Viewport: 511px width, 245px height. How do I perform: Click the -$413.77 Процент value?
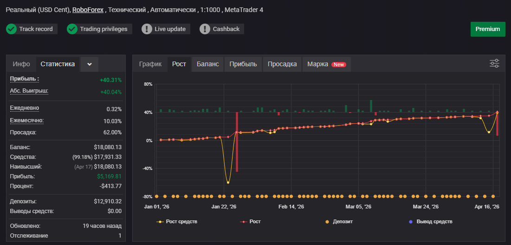click(110, 186)
